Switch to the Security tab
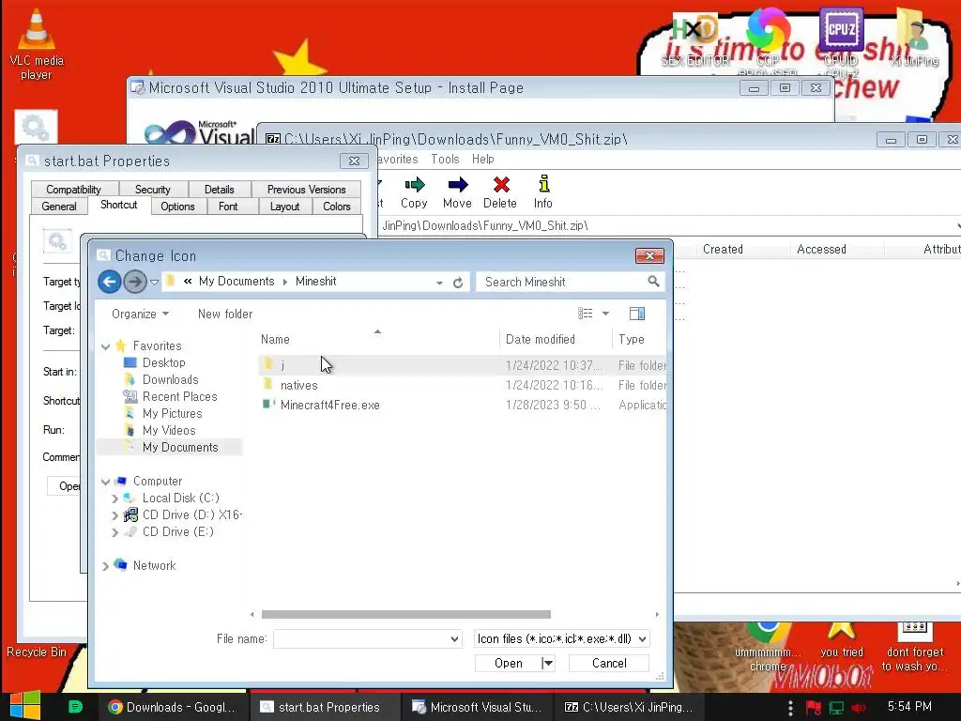961x721 pixels. [x=153, y=190]
